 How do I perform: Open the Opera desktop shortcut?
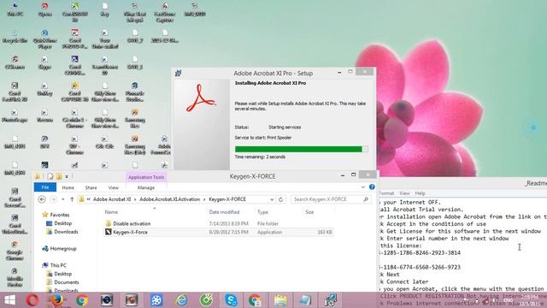click(44, 9)
